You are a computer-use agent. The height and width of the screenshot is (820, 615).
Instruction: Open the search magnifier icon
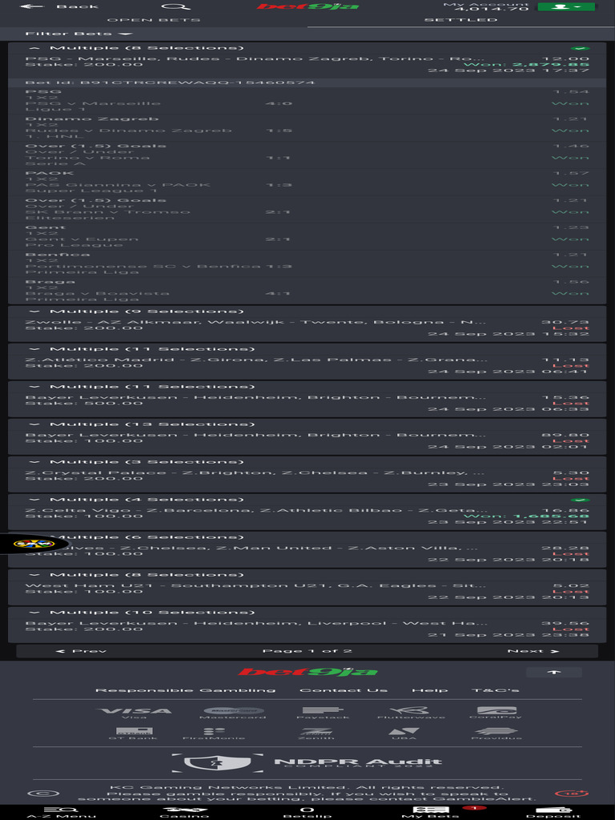click(x=175, y=6)
